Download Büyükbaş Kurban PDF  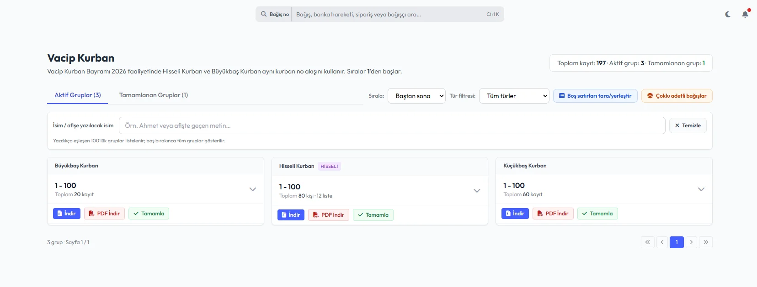coord(104,214)
